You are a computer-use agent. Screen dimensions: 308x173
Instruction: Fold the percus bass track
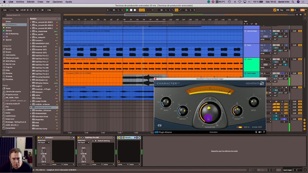[245, 31]
